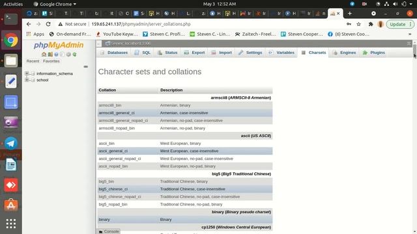Click the Recent link in sidebar

(x=33, y=61)
